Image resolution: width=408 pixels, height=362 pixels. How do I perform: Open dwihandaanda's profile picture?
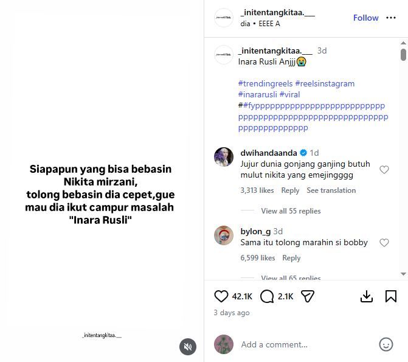(224, 157)
